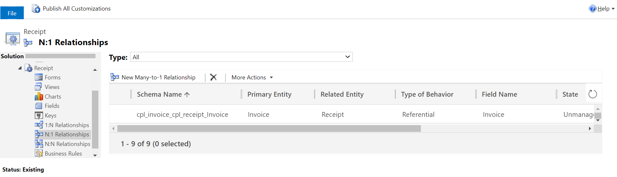Image resolution: width=617 pixels, height=177 pixels.
Task: Select Keys in the solution tree
Action: [50, 116]
